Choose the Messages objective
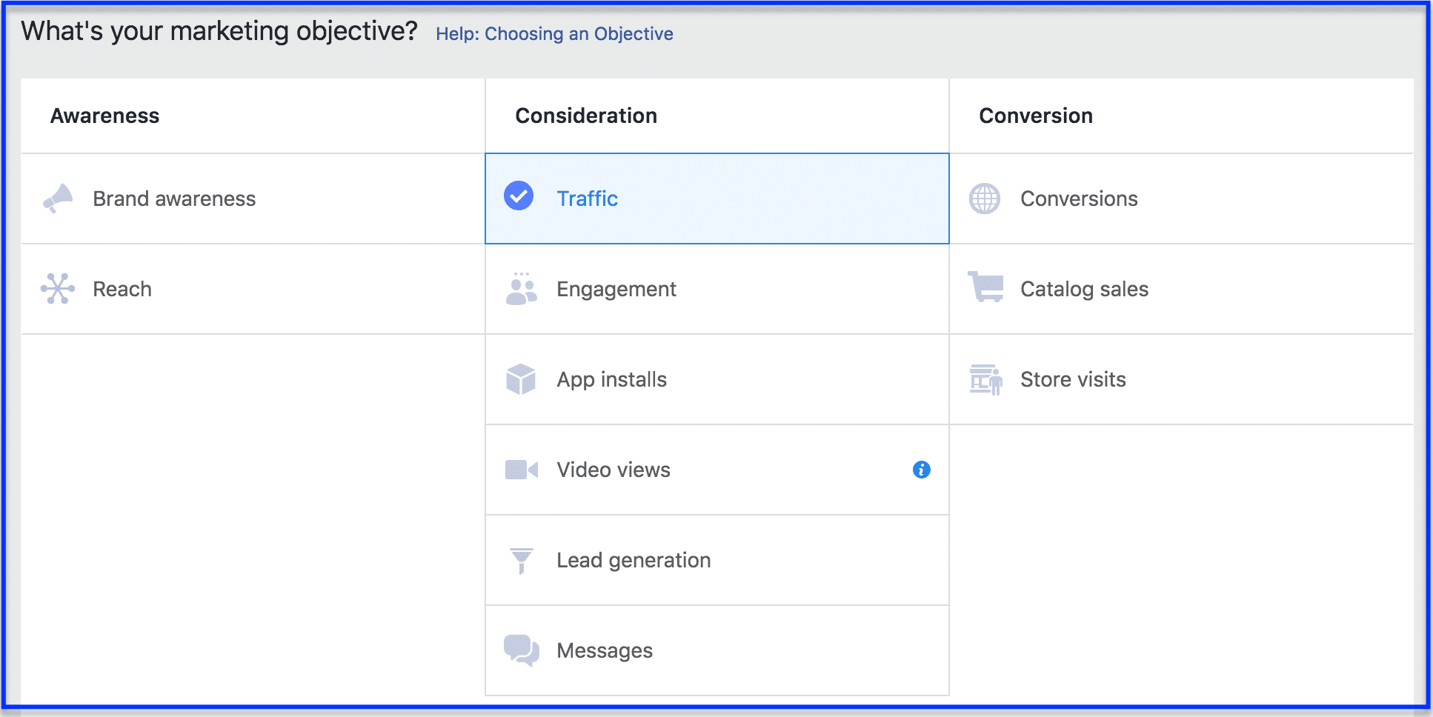Viewport: 1433px width, 717px height. [x=717, y=650]
